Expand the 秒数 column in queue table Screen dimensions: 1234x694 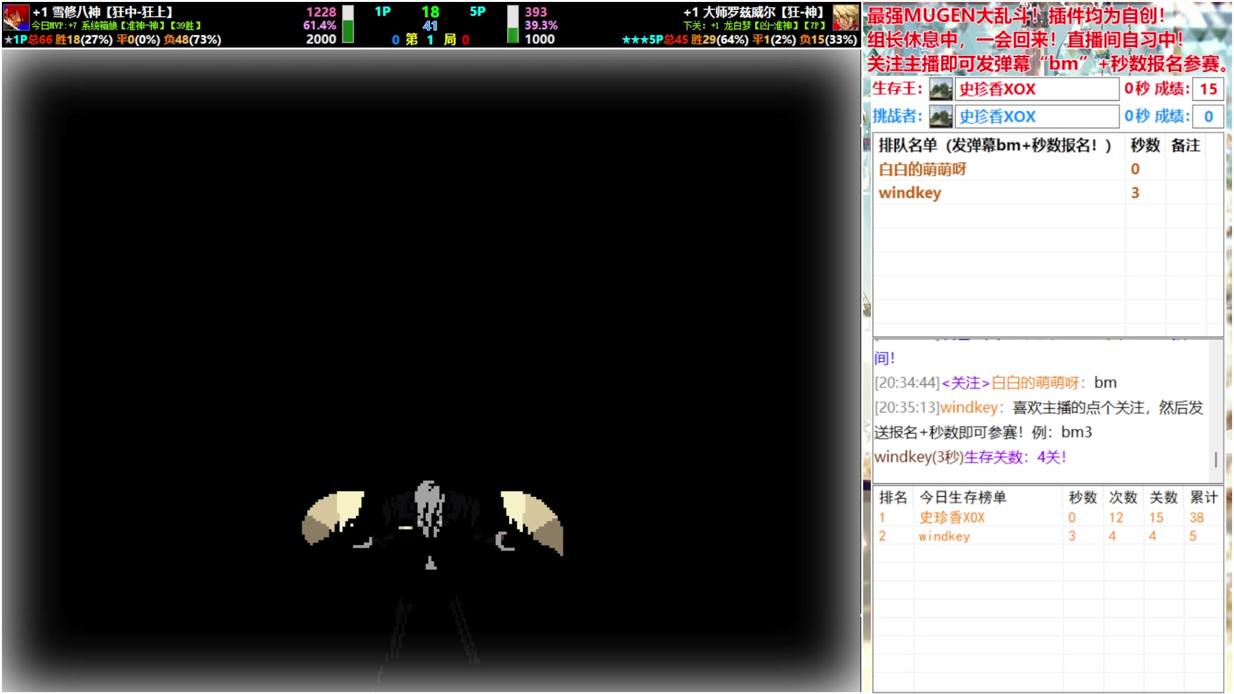point(1147,146)
